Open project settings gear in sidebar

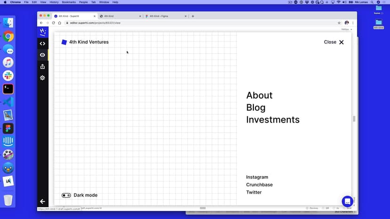click(42, 78)
